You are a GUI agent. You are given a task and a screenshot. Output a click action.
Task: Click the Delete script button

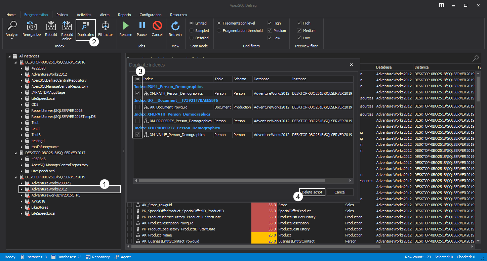click(x=312, y=192)
